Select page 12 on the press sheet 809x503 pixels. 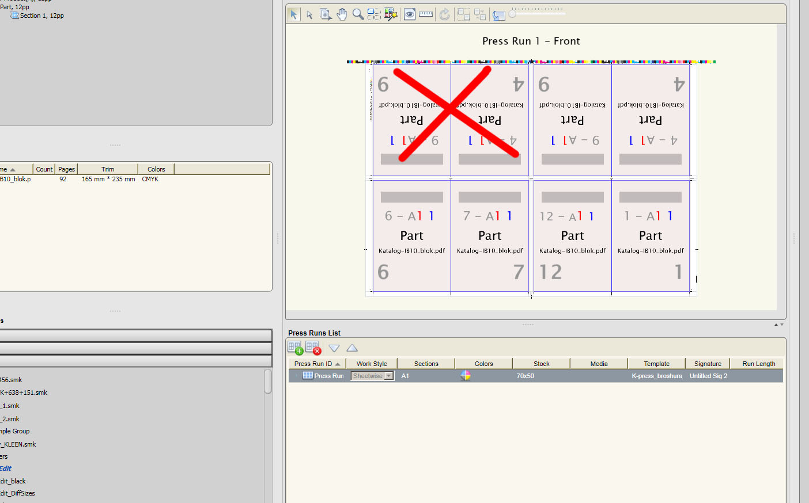tap(572, 236)
